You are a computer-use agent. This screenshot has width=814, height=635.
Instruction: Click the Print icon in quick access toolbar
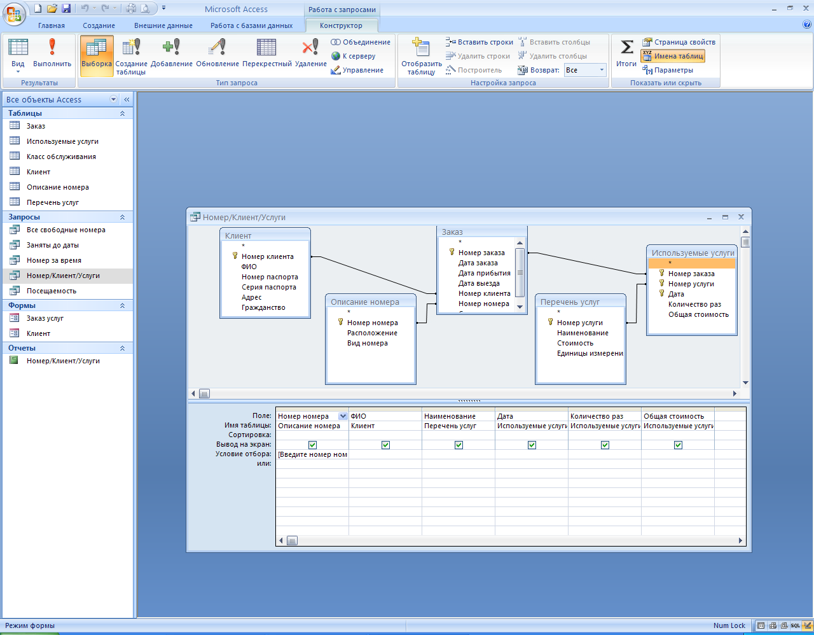(131, 8)
